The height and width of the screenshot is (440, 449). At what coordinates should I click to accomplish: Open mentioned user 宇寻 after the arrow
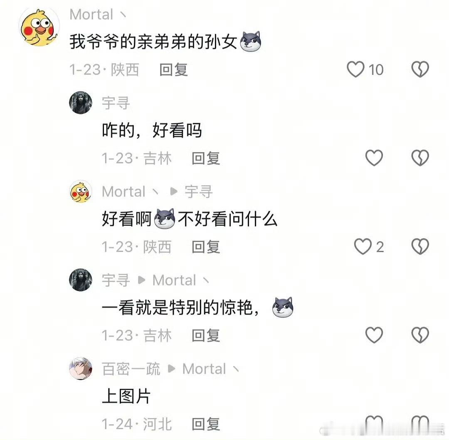coord(199,191)
